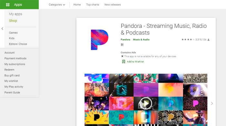Open Editors' Choice
226x126 pixels.
point(18,44)
